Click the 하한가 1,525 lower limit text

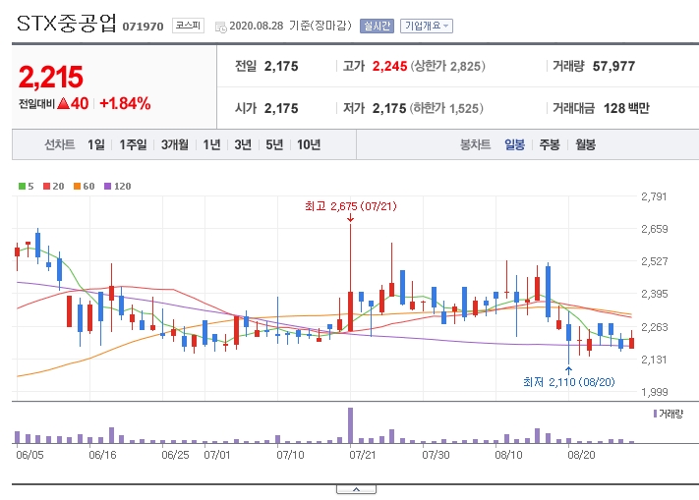tap(446, 108)
